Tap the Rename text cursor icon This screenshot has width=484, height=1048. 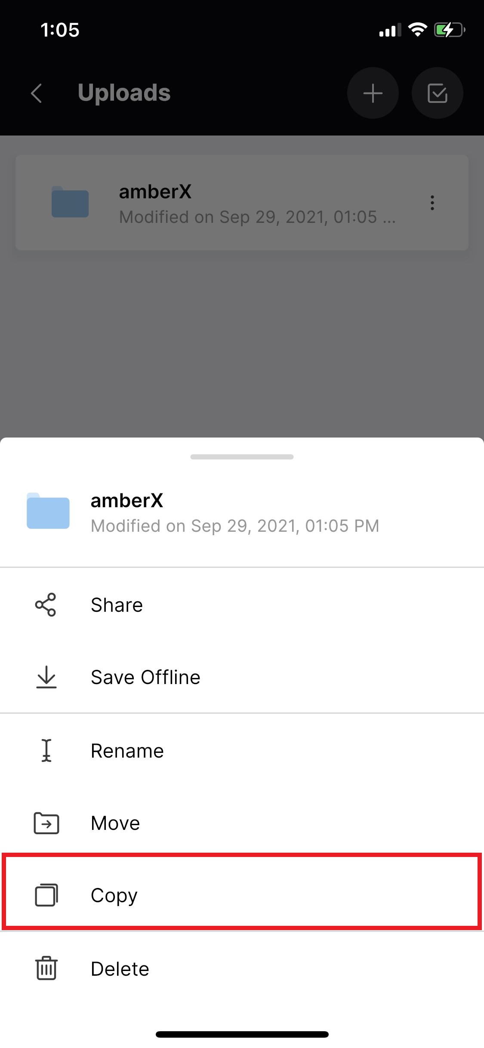(x=46, y=750)
